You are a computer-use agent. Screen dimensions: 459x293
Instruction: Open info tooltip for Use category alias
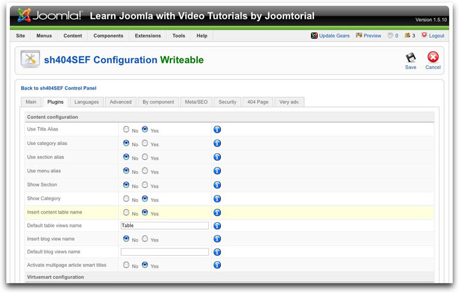[x=217, y=143]
